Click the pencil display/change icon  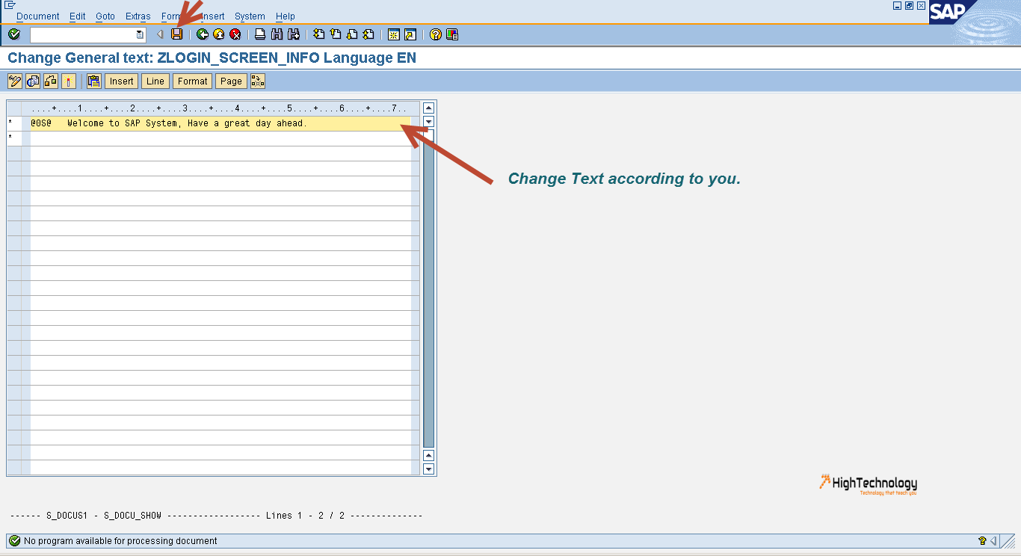point(15,81)
